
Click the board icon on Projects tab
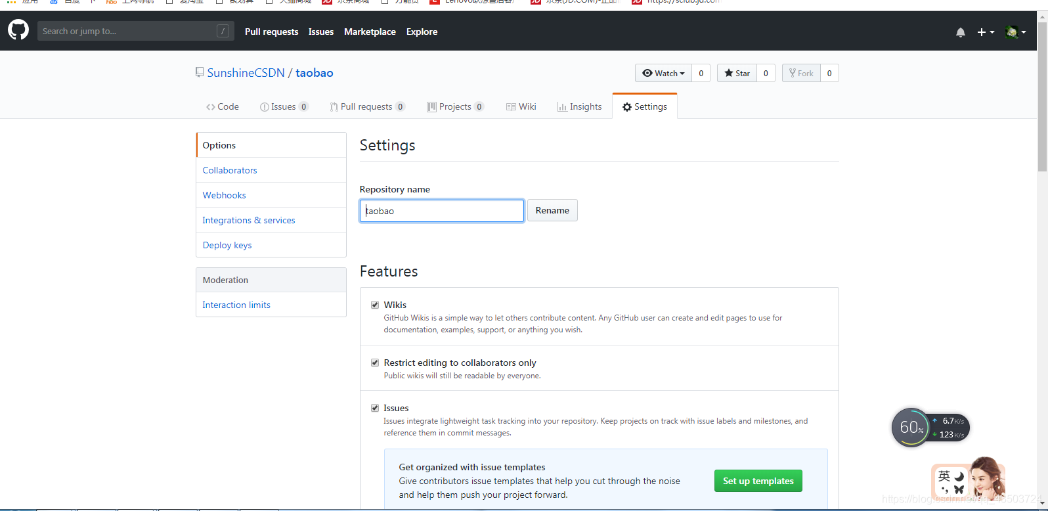click(x=431, y=107)
